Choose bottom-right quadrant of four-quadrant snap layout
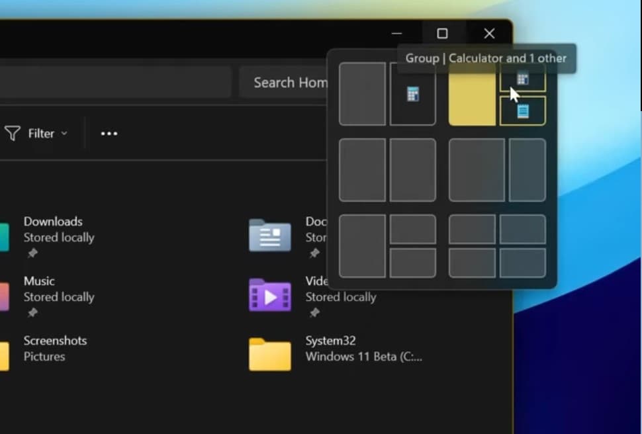642x434 pixels. [523, 263]
